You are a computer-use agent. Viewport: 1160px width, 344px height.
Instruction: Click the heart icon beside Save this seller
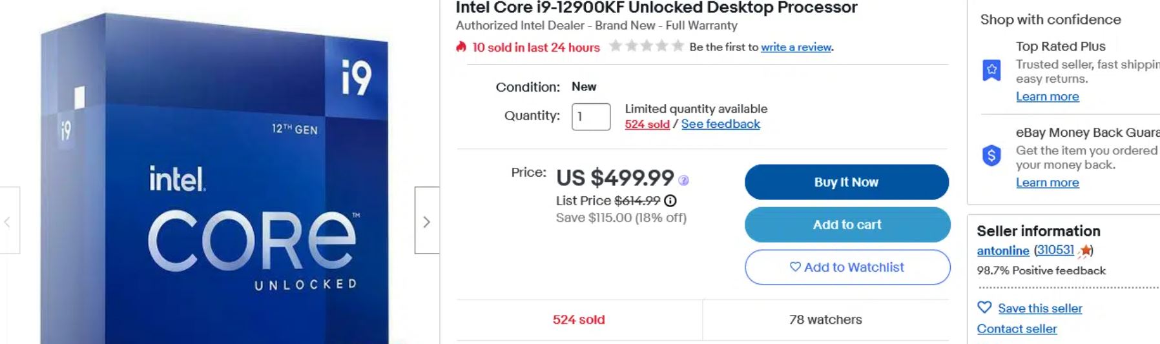tap(984, 308)
